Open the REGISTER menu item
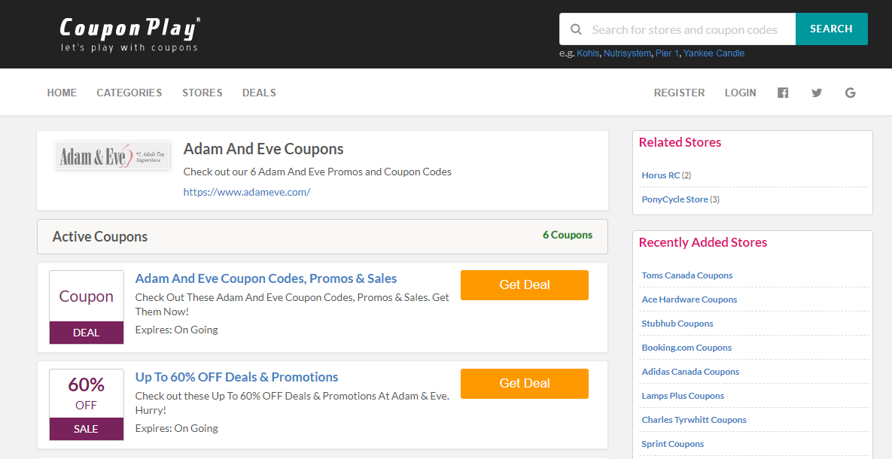 tap(679, 93)
